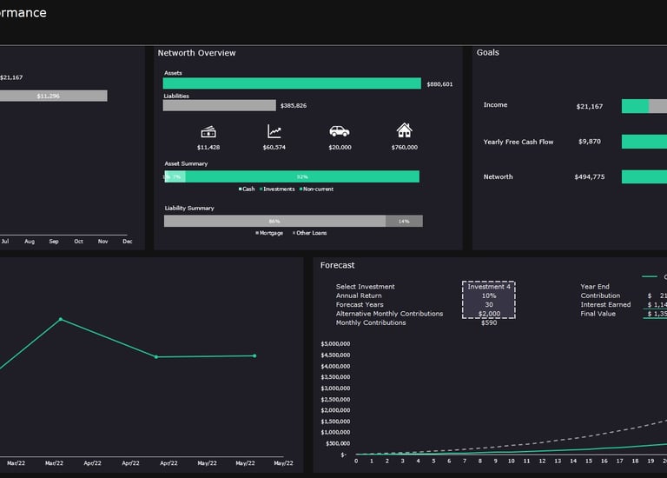Click the investments chart icon
The image size is (667, 478).
[x=274, y=131]
